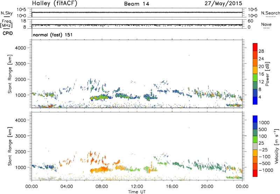Click the 'normal (fast) 151' mode text
The height and width of the screenshot is (194, 280).
[53, 35]
